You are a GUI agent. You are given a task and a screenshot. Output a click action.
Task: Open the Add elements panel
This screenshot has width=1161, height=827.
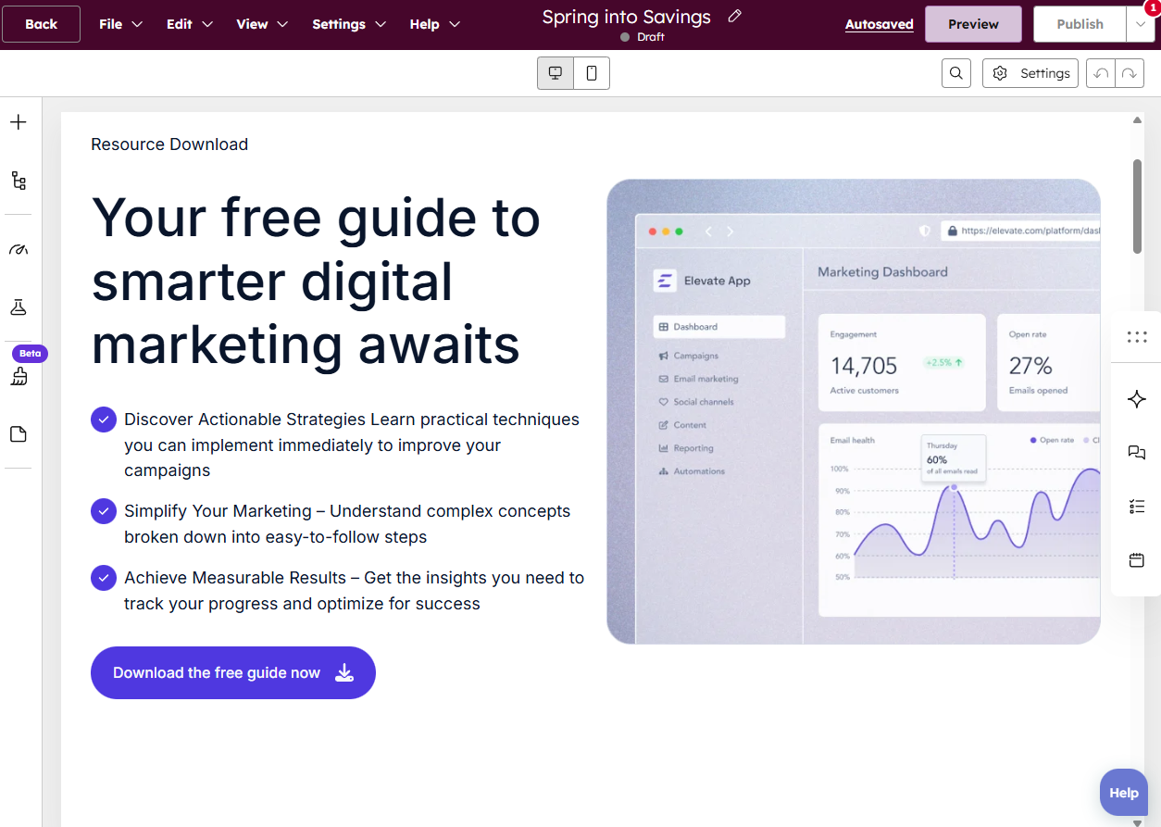(18, 121)
